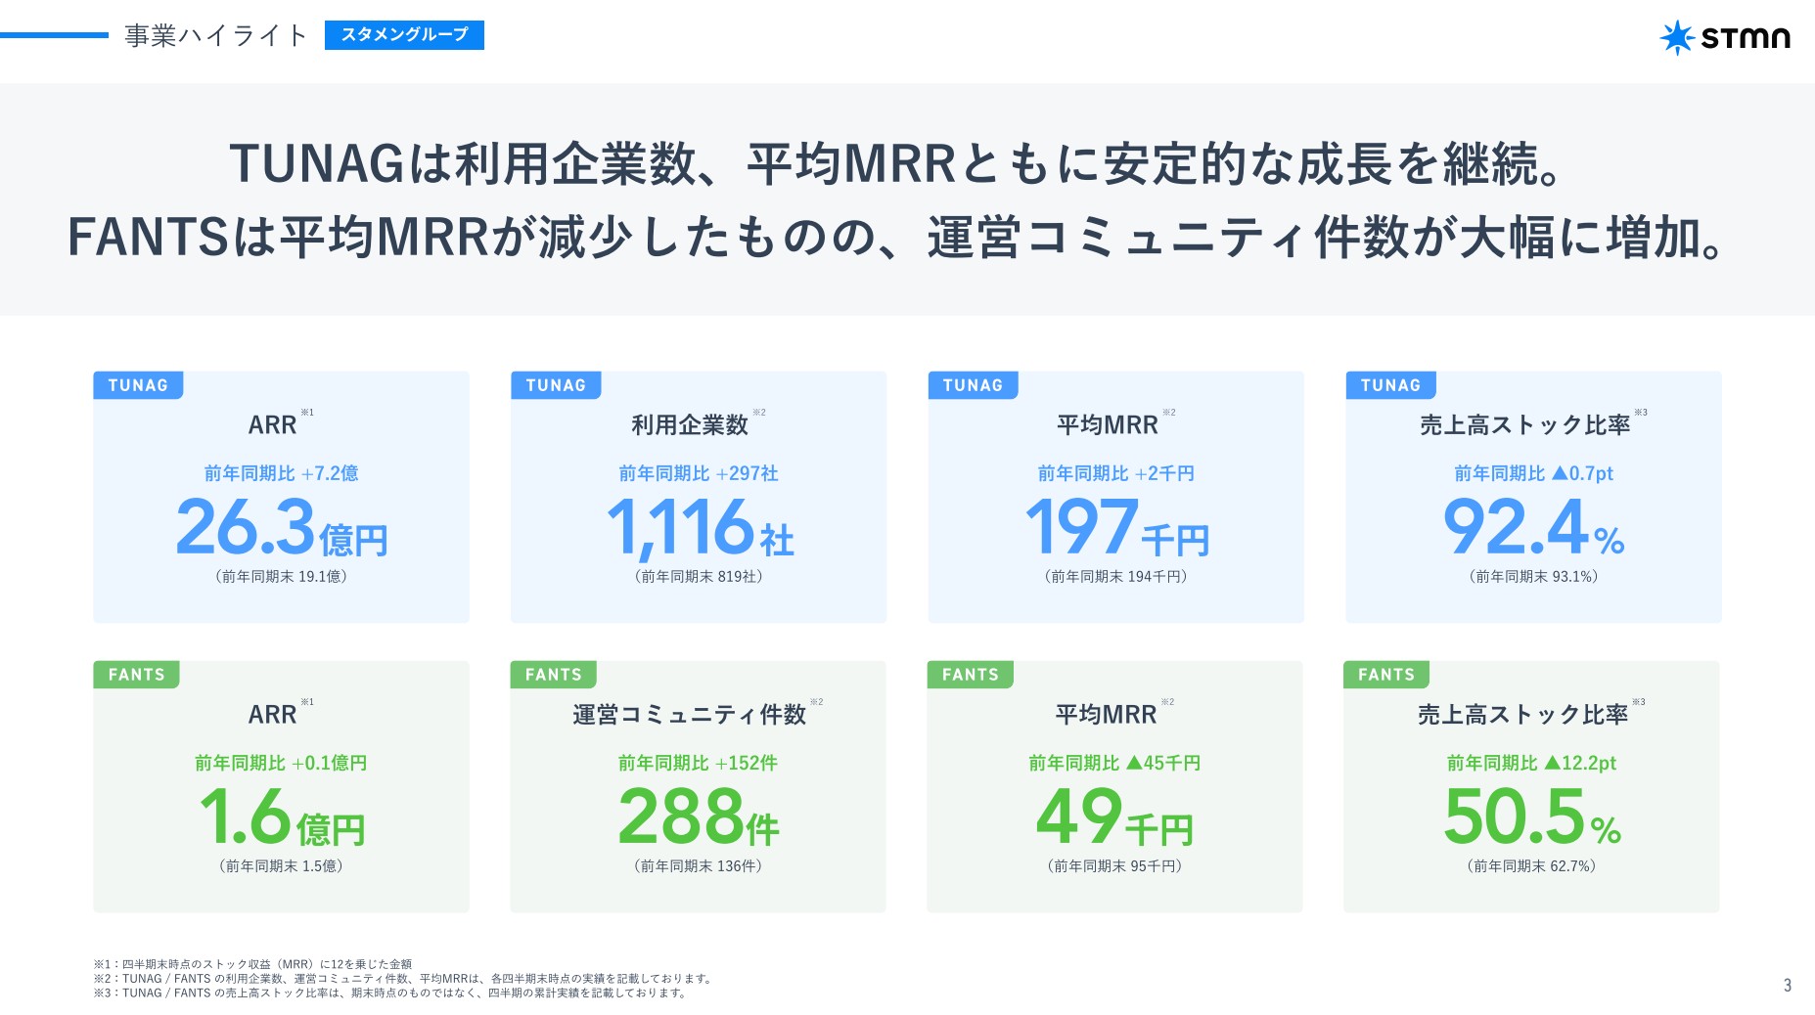Image resolution: width=1815 pixels, height=1015 pixels.
Task: Click the page number 3
Action: pyautogui.click(x=1790, y=986)
